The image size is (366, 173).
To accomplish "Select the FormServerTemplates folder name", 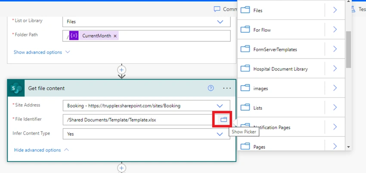I will (x=275, y=49).
